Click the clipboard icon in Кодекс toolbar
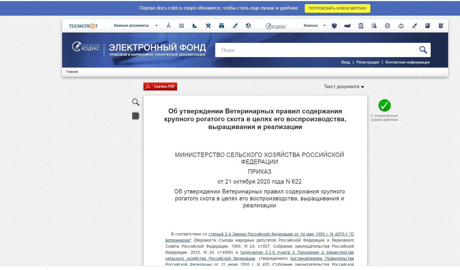The width and height of the screenshot is (460, 270). [x=361, y=26]
